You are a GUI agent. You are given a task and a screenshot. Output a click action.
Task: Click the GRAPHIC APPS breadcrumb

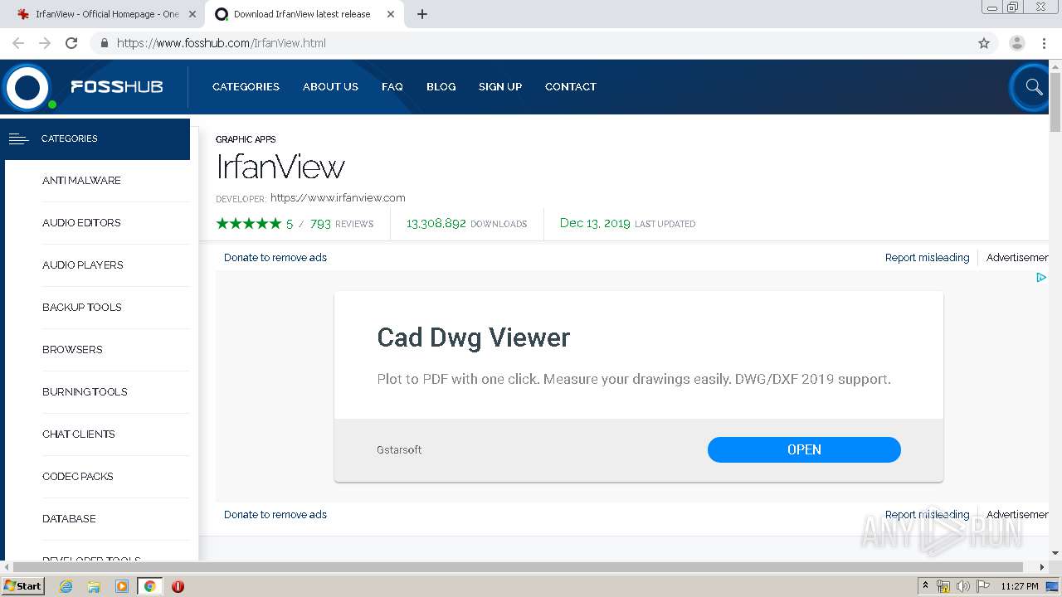[x=246, y=139]
